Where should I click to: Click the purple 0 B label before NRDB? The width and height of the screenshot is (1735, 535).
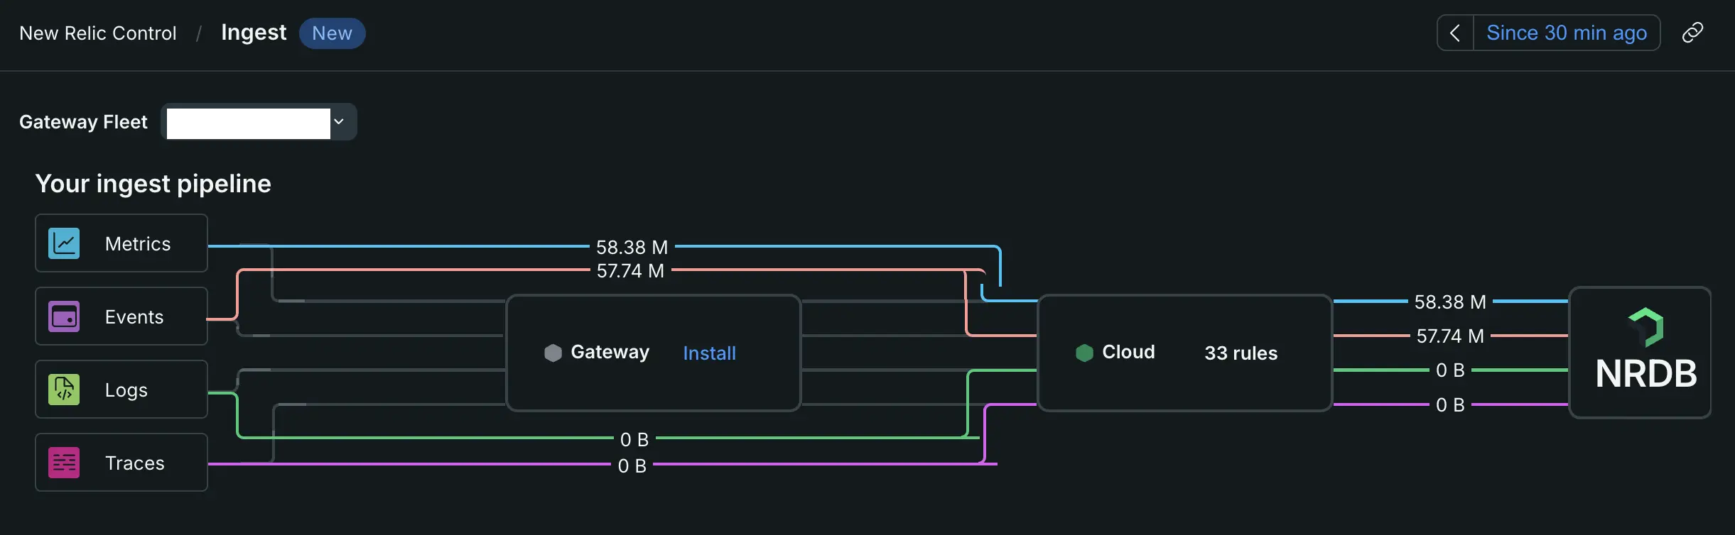pos(1450,404)
